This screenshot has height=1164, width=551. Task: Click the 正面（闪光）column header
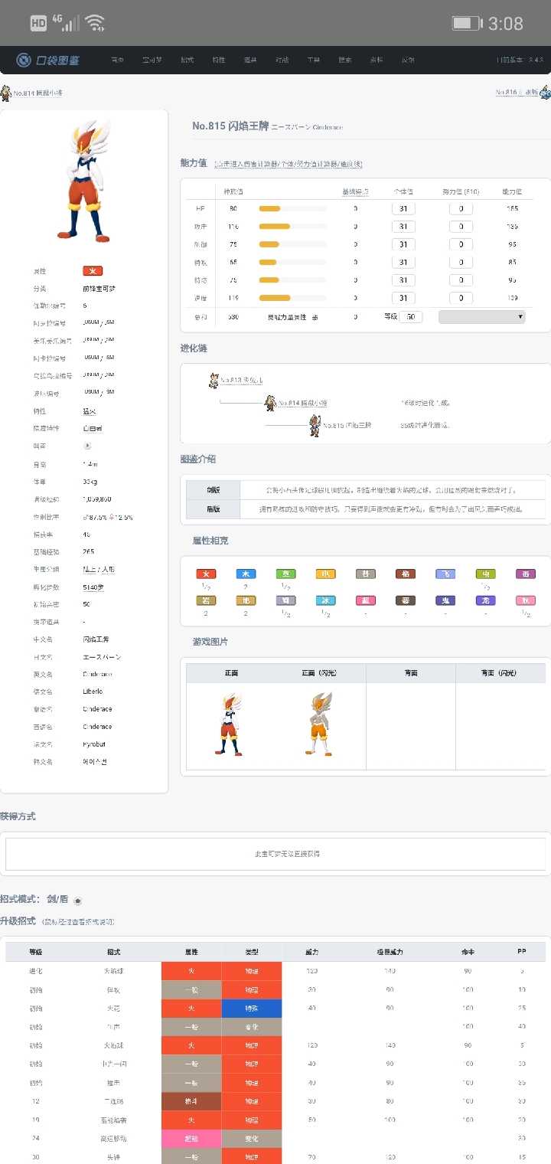click(x=321, y=672)
